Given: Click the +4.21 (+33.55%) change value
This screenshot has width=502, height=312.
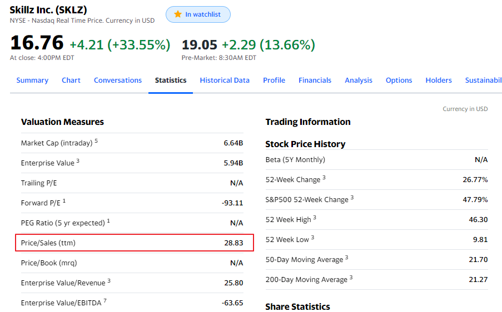Looking at the screenshot, I should pos(120,45).
